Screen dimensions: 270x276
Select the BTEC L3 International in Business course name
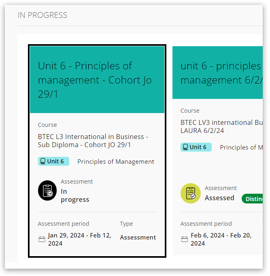pyautogui.click(x=93, y=141)
